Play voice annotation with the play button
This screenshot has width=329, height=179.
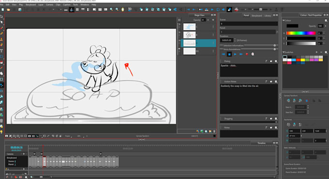(x=235, y=54)
